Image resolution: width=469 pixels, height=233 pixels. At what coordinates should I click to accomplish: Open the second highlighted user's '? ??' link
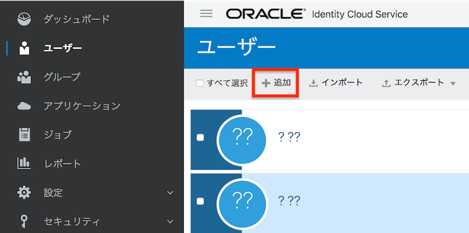click(x=289, y=201)
